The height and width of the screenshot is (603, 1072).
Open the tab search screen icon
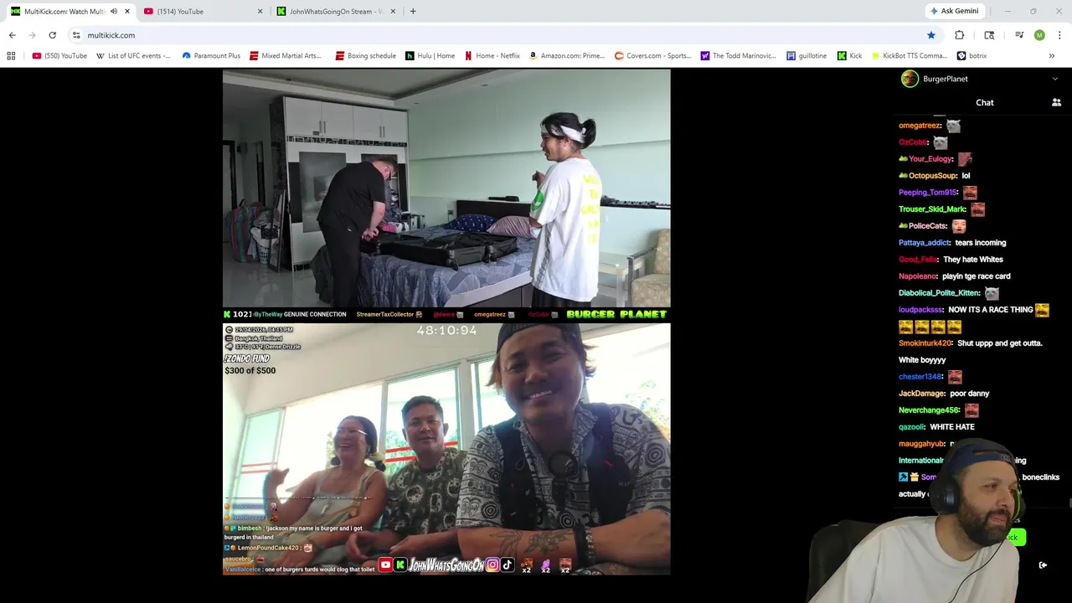click(989, 35)
